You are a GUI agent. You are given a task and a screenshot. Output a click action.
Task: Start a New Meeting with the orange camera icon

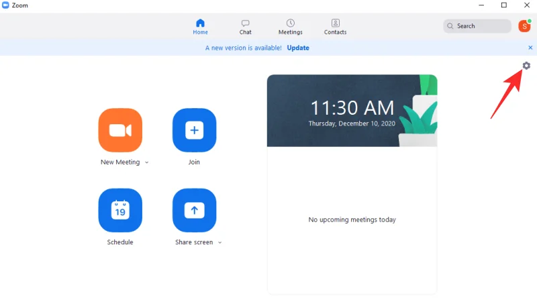(120, 130)
